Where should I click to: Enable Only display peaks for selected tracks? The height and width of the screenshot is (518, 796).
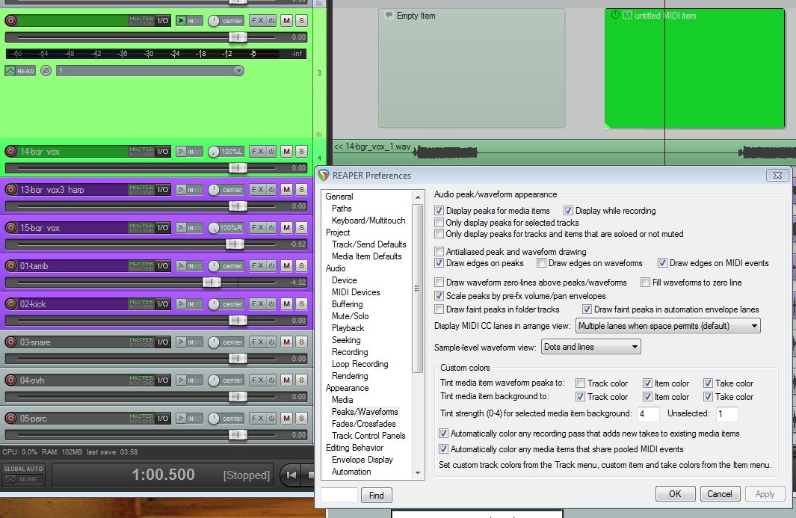[439, 223]
